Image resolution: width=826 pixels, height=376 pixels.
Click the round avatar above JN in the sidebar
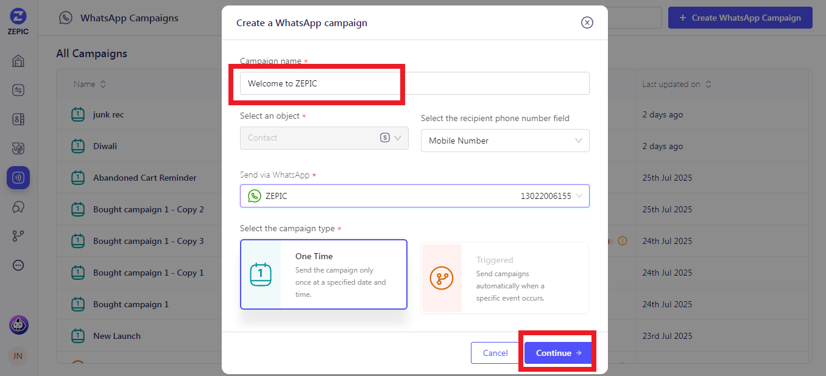tap(18, 325)
